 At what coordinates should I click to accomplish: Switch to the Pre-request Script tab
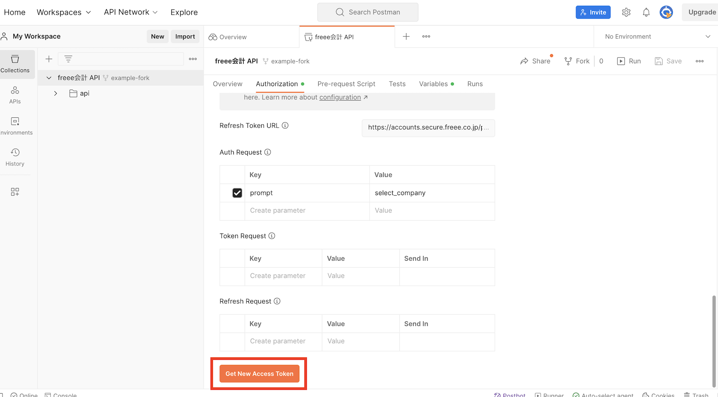pos(346,84)
